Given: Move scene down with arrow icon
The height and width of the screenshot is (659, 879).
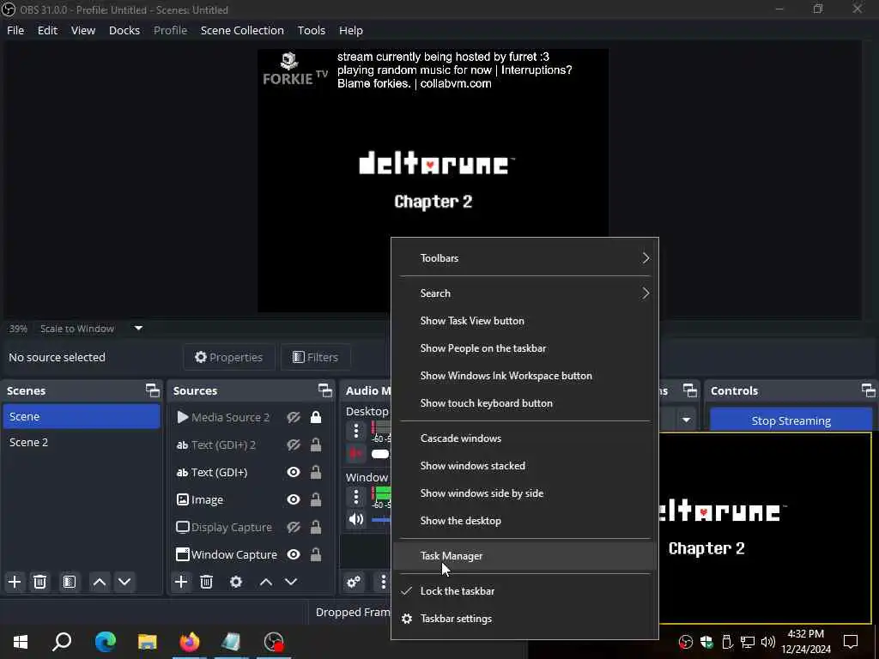Looking at the screenshot, I should [124, 582].
